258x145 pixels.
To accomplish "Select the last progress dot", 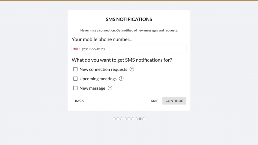I will 144,119.
